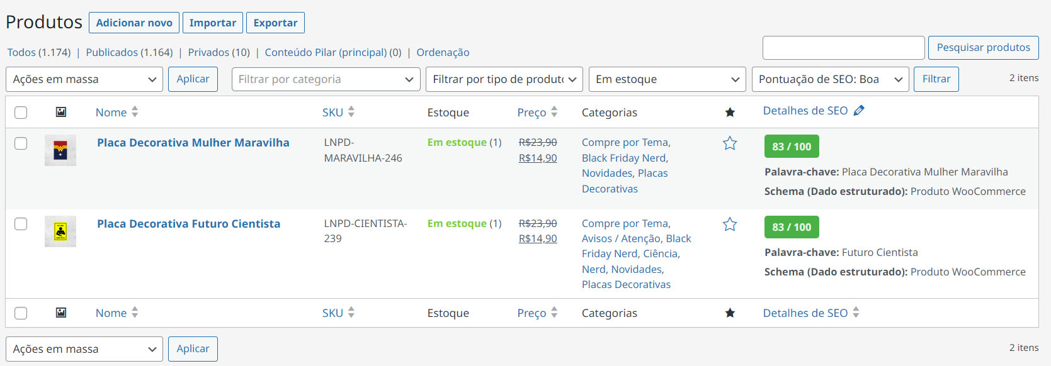Show Publicados (1.164) products view

pyautogui.click(x=129, y=52)
